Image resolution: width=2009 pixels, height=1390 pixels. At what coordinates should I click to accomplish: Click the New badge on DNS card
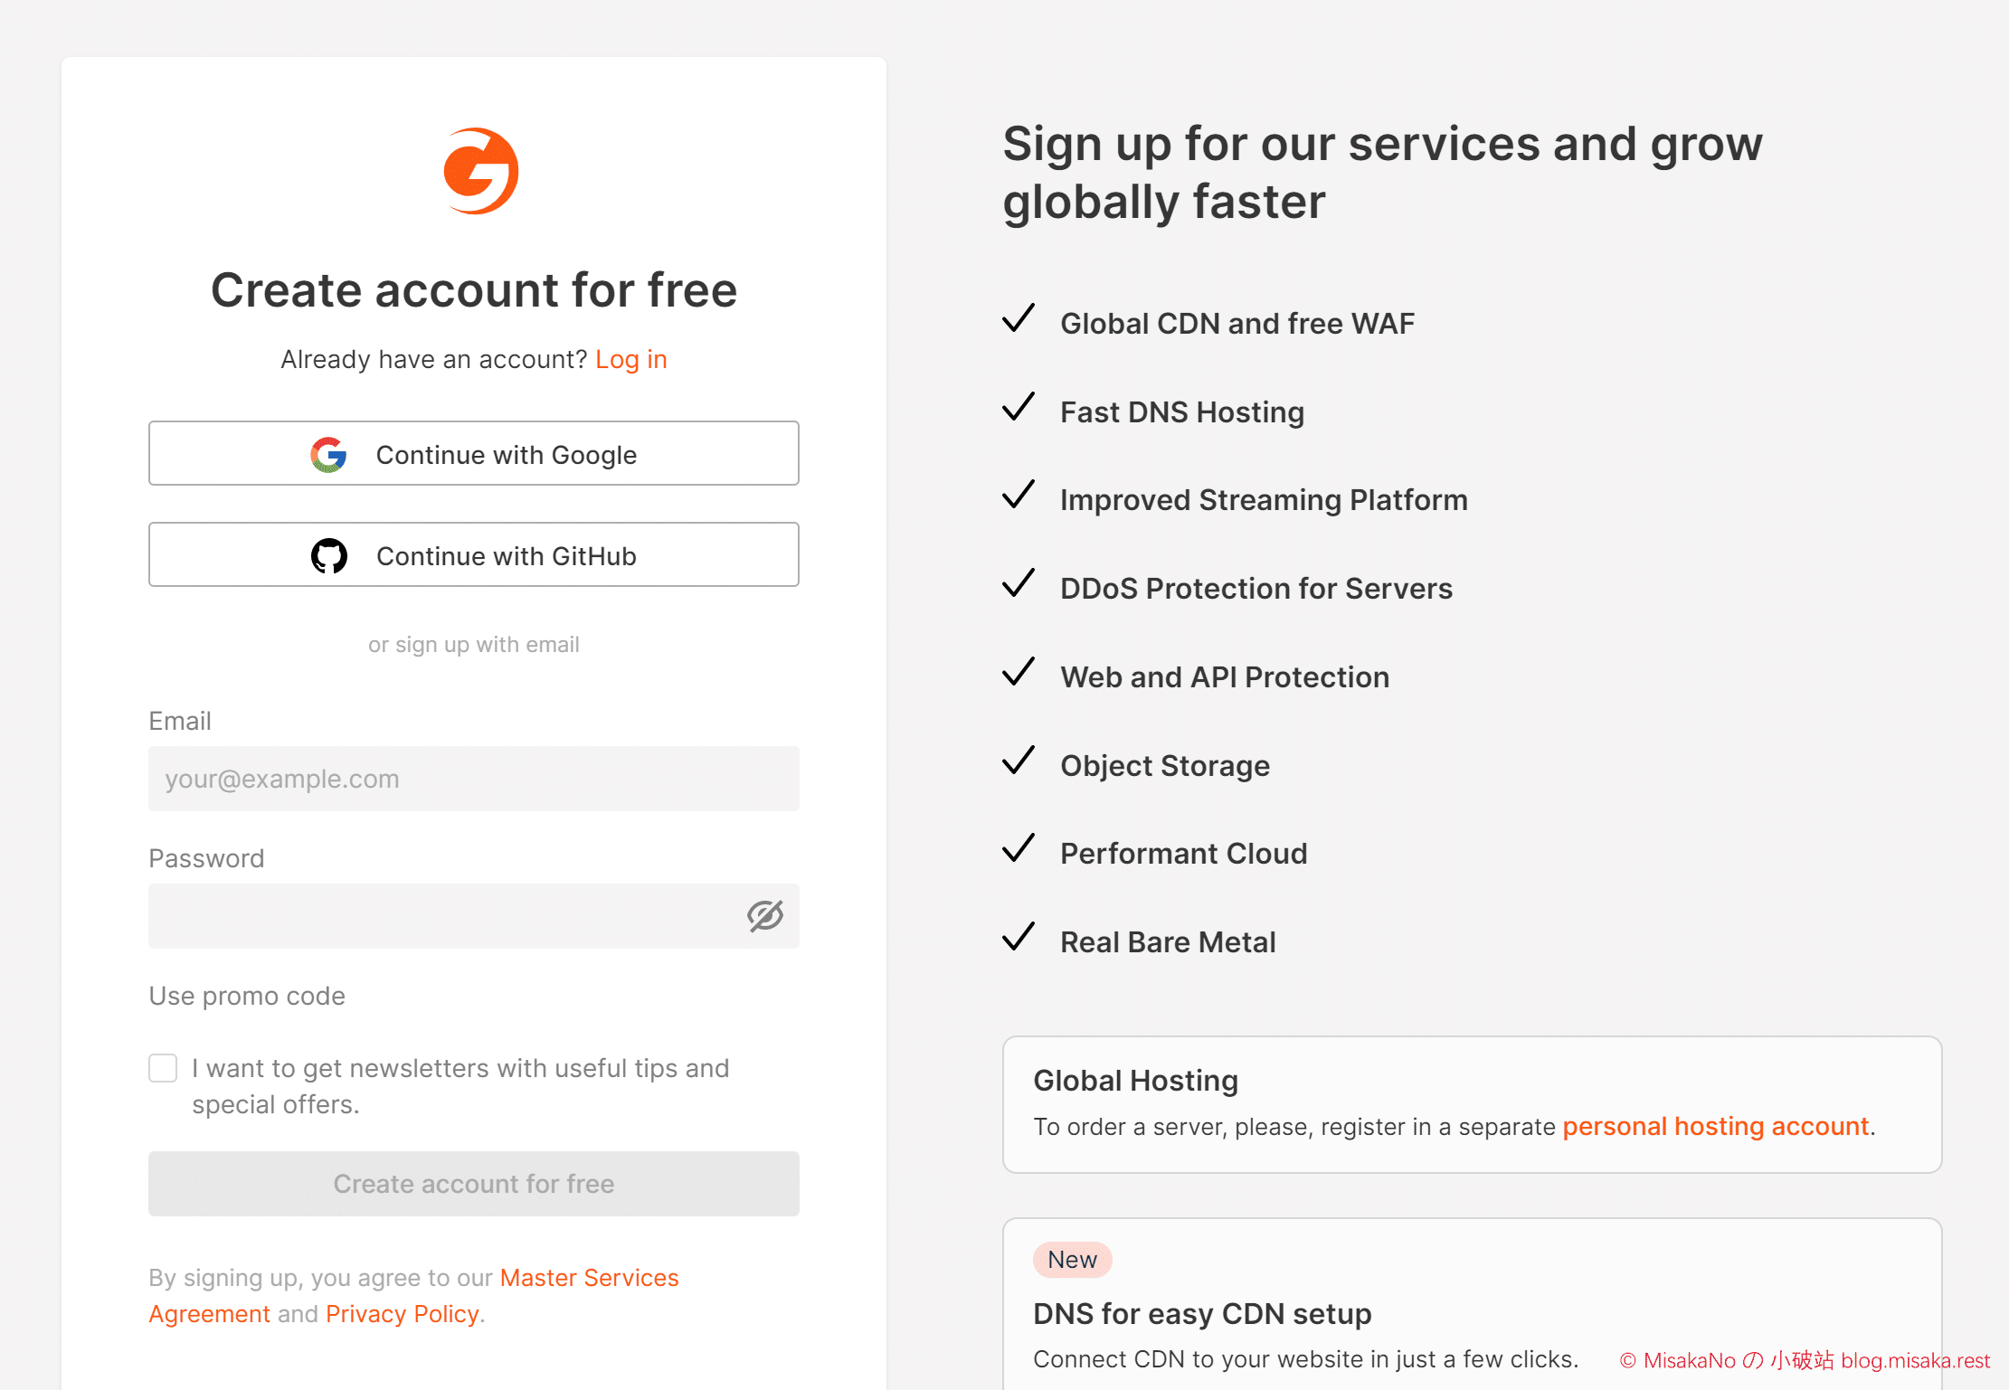point(1073,1259)
